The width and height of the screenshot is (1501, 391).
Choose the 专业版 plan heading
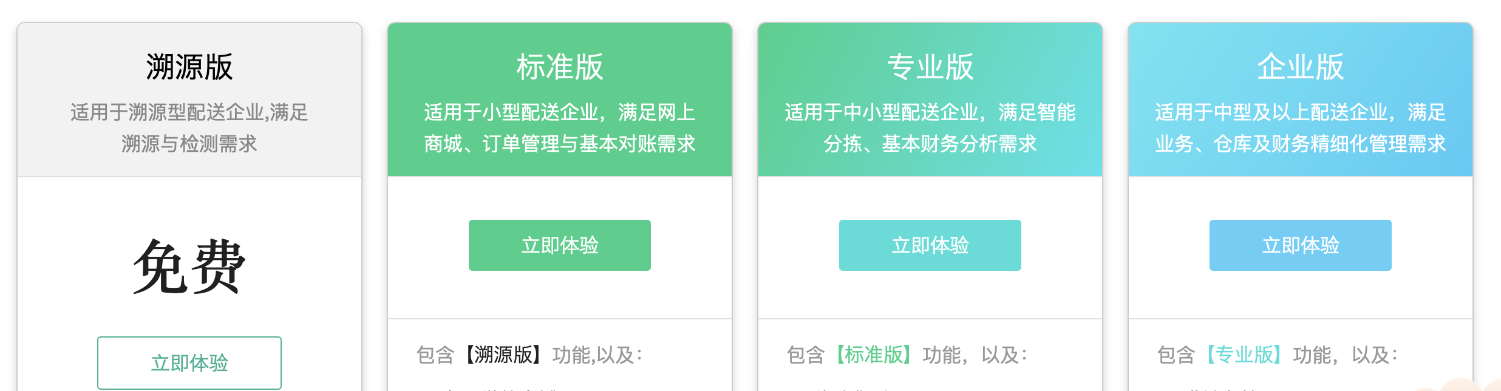click(930, 67)
